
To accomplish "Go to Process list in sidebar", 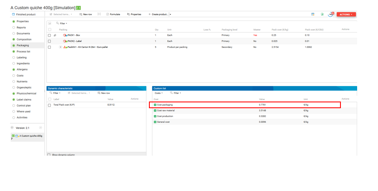I will click(23, 52).
